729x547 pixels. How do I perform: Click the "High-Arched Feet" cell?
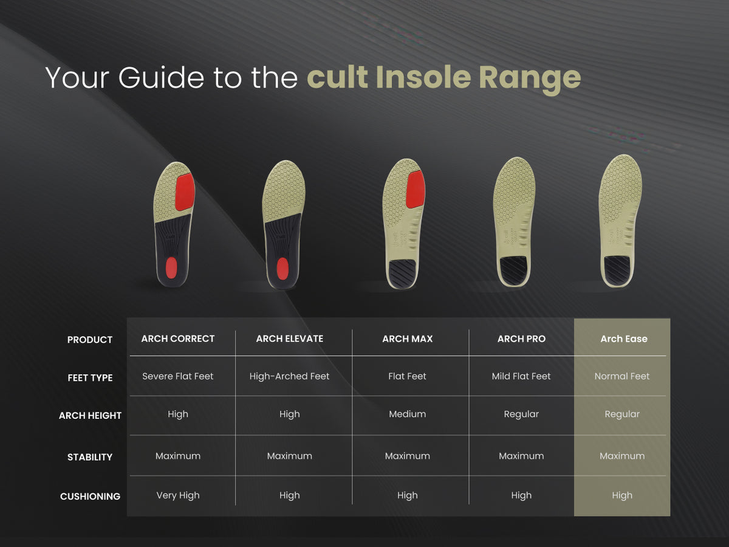289,376
